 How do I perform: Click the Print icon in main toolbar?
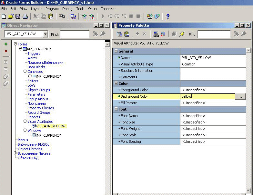tap(25, 16)
